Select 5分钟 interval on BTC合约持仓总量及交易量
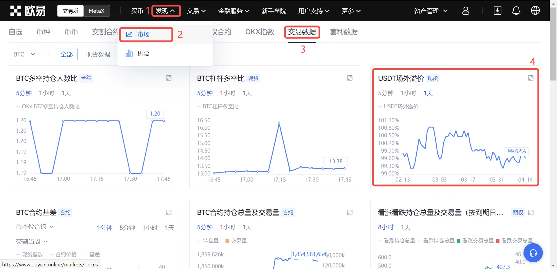Viewport: 557px width, 269px height. tap(205, 227)
